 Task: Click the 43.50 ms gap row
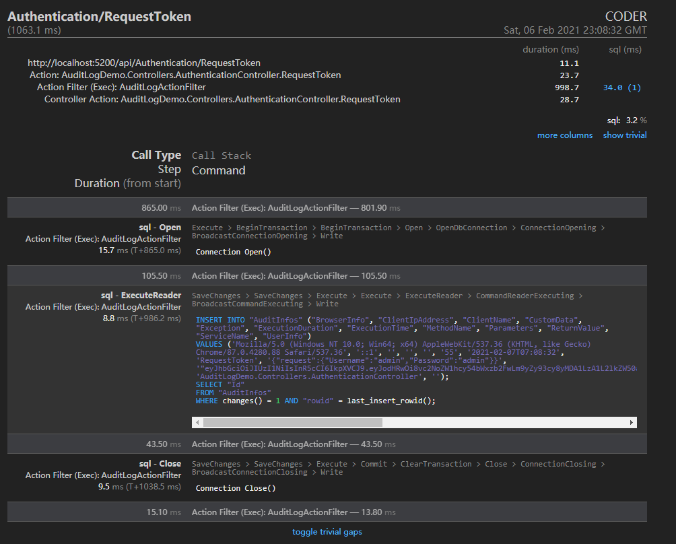point(327,444)
